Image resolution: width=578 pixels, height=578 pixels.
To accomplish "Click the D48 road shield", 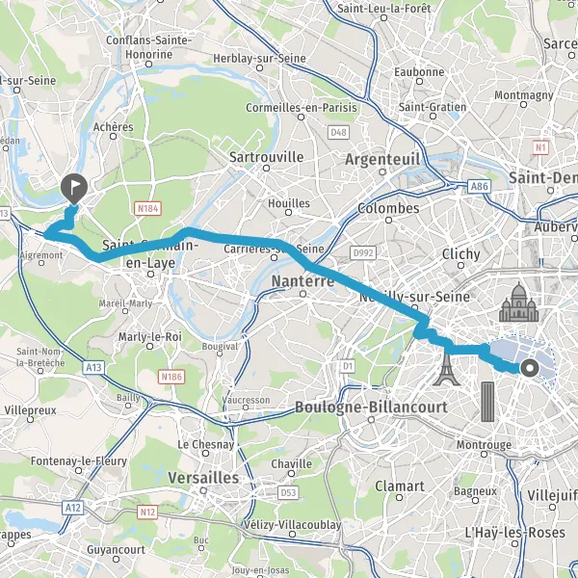I will pos(338,132).
